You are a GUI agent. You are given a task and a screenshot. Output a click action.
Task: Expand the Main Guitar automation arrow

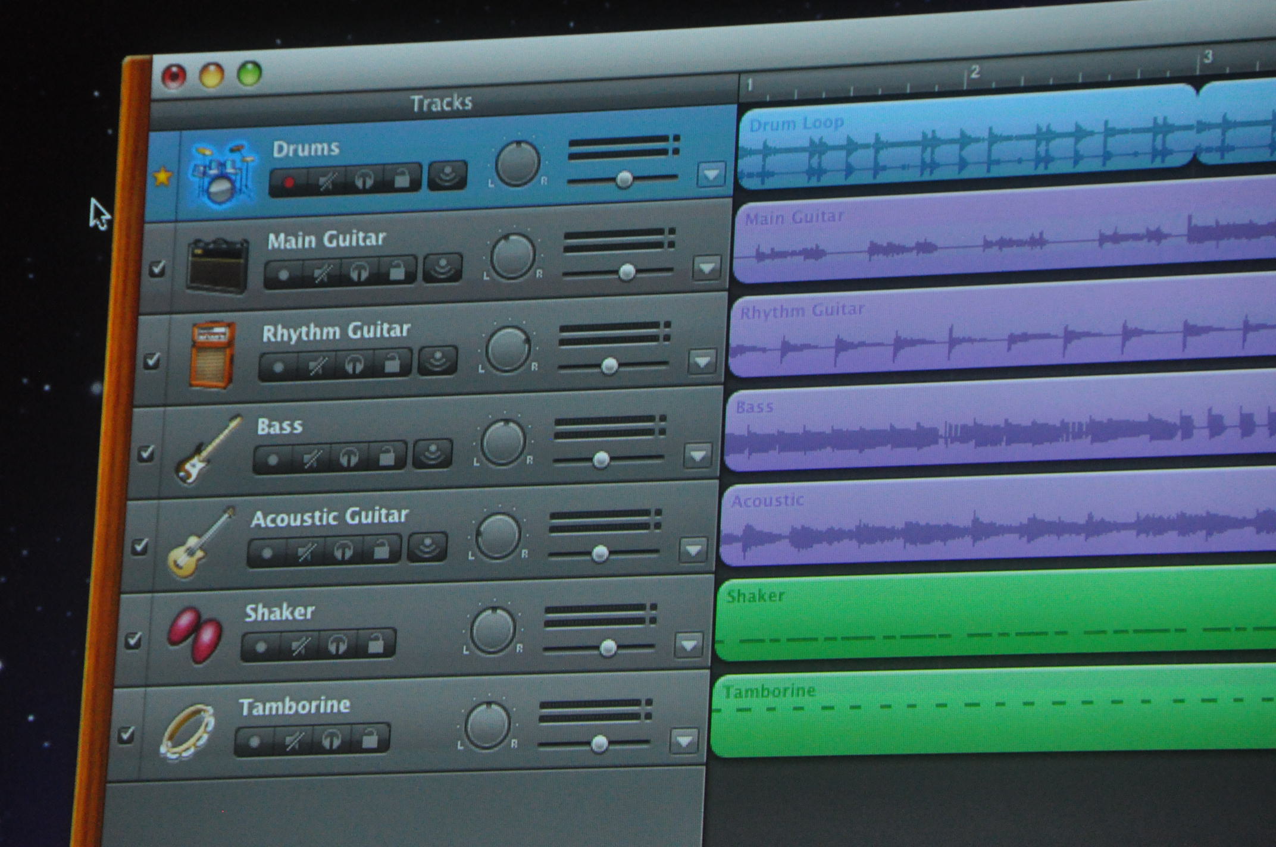pos(707,268)
